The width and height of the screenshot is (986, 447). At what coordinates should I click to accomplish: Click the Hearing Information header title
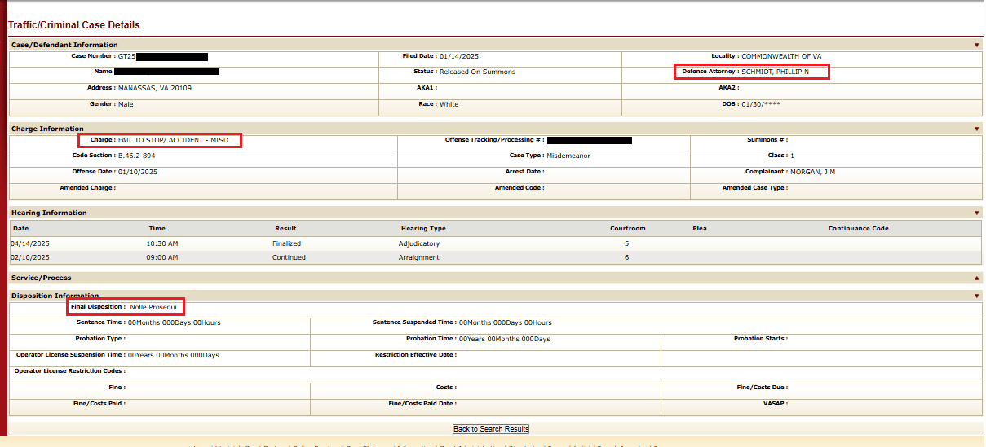(49, 213)
